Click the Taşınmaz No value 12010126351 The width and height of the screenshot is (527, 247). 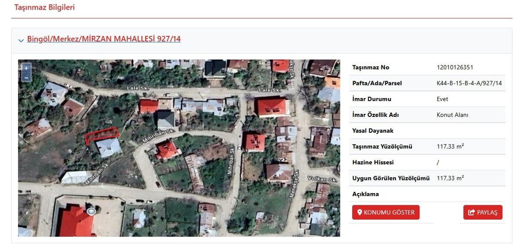tap(455, 67)
